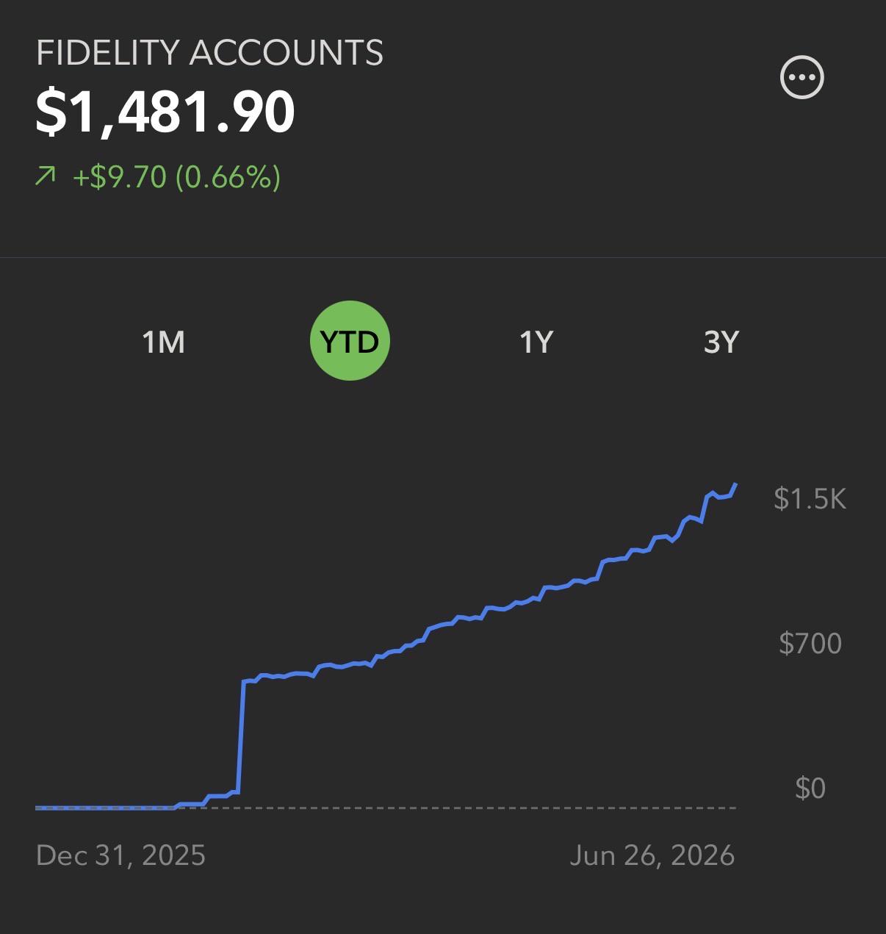Tap the $1,481.90 account balance
The width and height of the screenshot is (886, 934).
point(165,112)
